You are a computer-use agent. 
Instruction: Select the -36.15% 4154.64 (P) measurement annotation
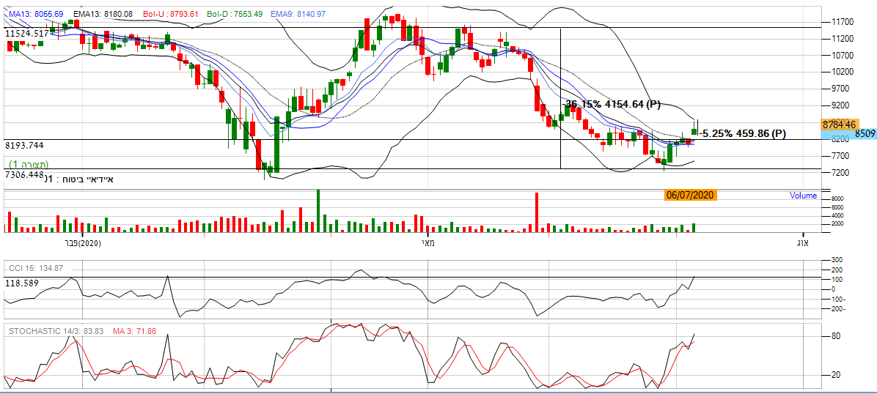coord(612,105)
